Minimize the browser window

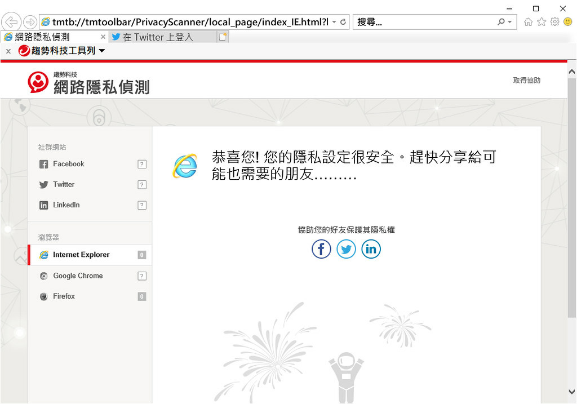509,8
